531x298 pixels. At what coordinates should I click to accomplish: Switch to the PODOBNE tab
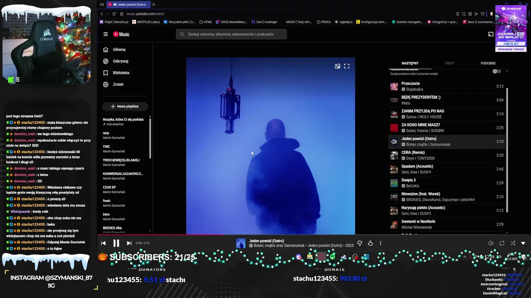point(488,63)
